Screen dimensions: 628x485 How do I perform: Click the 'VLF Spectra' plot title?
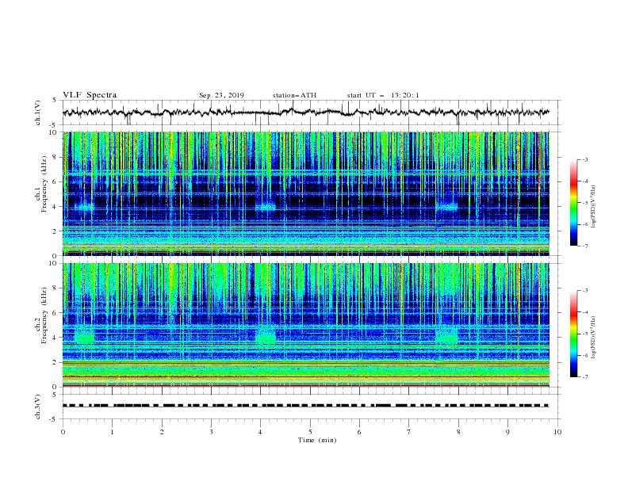(90, 95)
